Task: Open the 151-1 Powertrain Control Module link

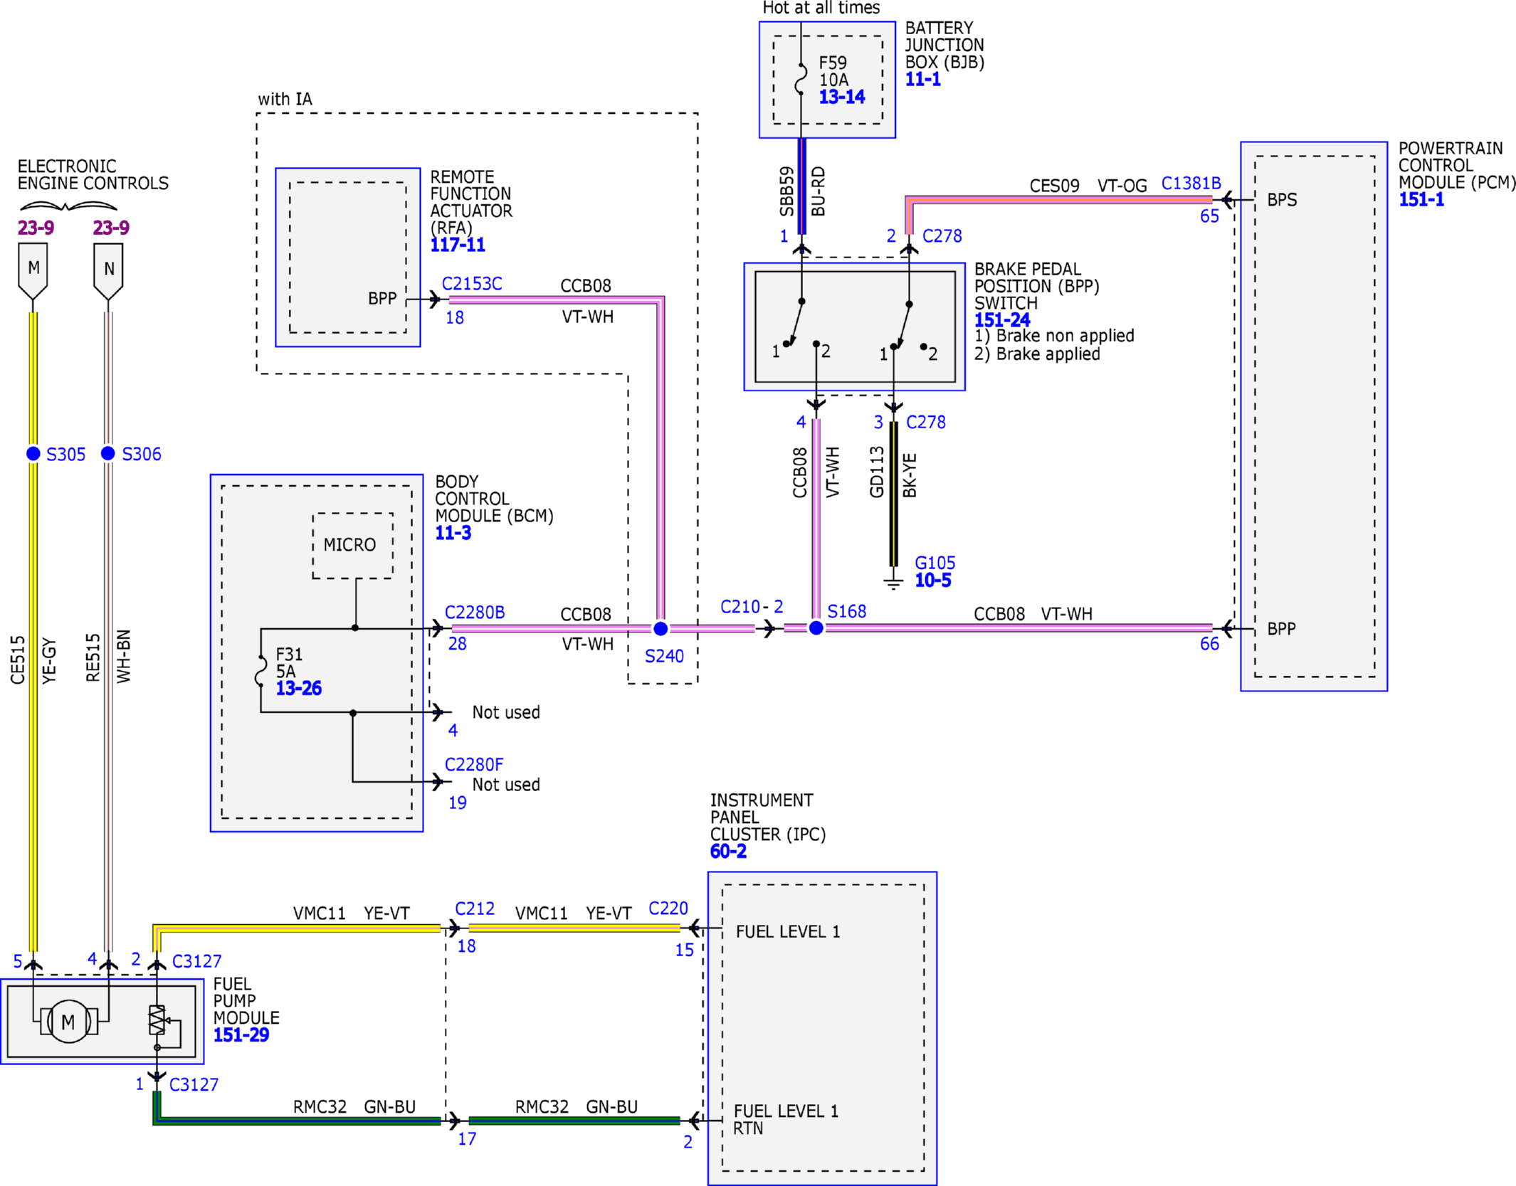Action: 1421,199
